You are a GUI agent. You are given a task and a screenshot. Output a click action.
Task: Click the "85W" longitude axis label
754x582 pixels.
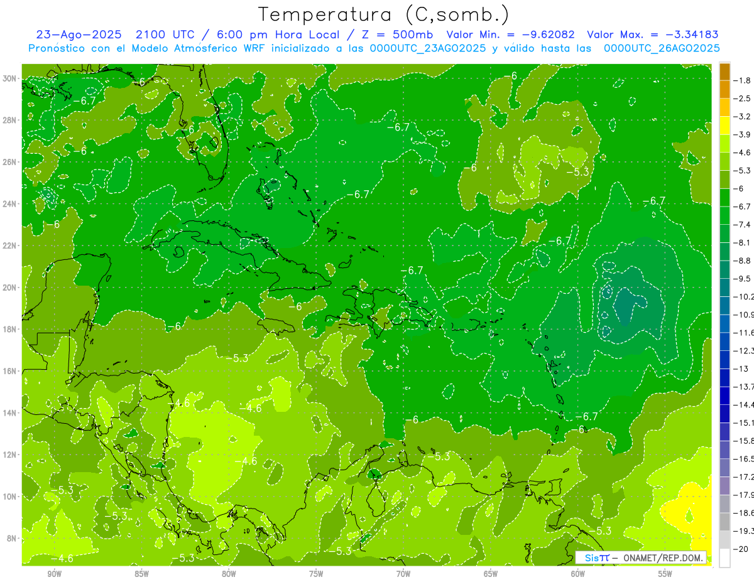pos(141,574)
